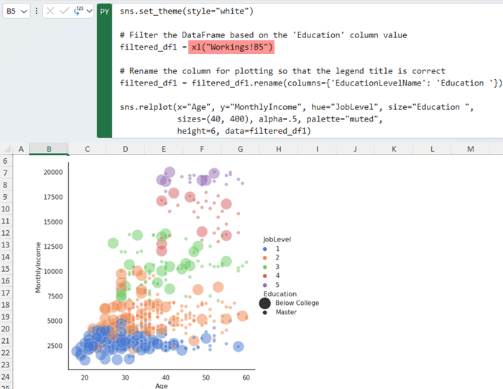Viewport: 503px width, 389px height.
Task: Select row 6 header
Action: click(x=6, y=161)
